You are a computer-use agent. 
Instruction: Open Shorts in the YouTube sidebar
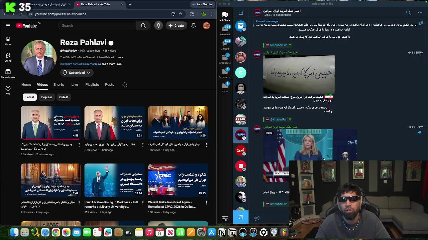[8, 57]
